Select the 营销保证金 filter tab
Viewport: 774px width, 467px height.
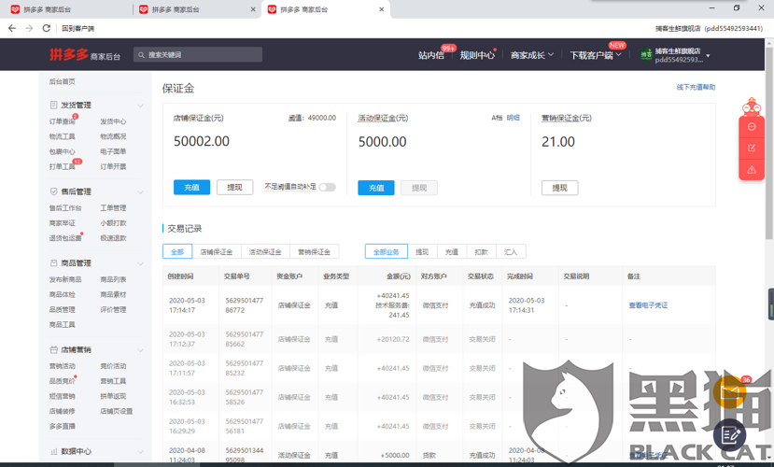click(314, 252)
